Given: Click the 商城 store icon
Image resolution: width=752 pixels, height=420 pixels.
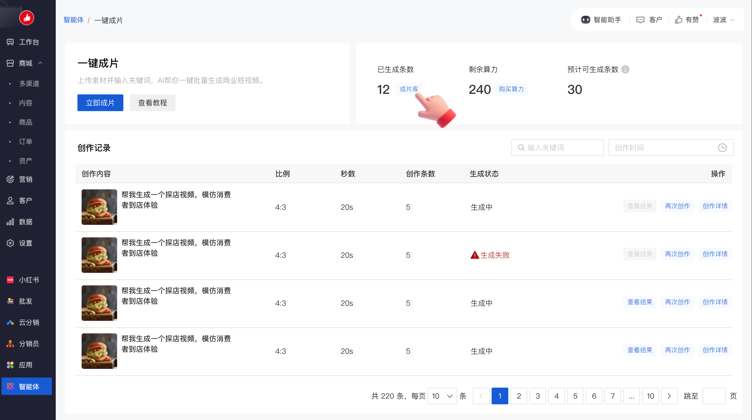Looking at the screenshot, I should [10, 63].
